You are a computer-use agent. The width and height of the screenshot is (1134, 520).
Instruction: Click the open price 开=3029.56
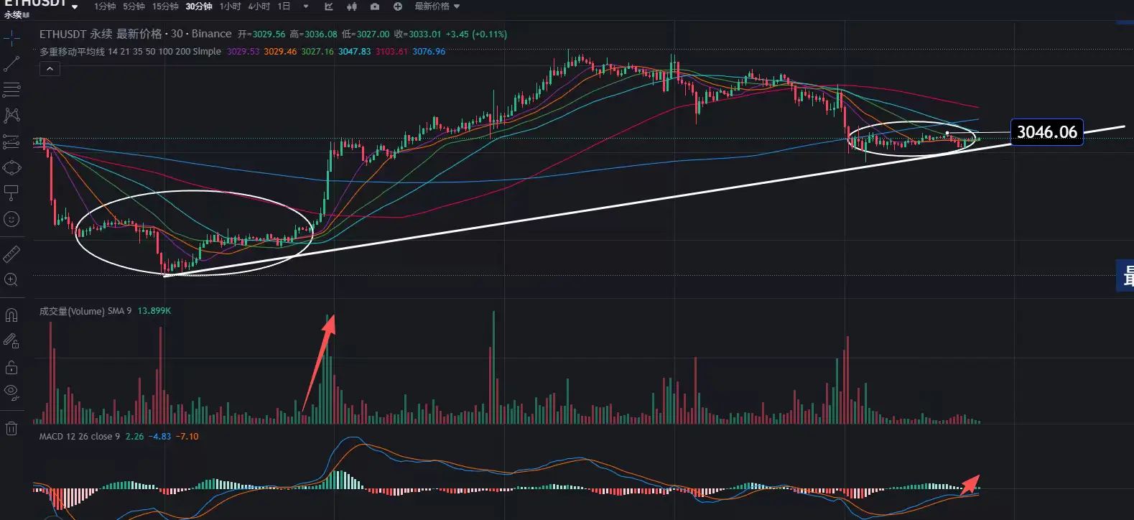(x=261, y=34)
